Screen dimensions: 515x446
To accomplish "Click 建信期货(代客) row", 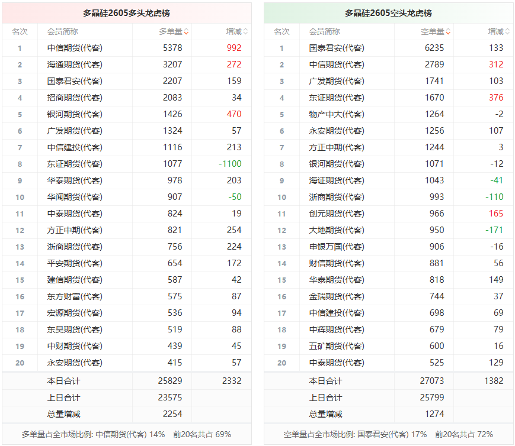I will point(127,280).
